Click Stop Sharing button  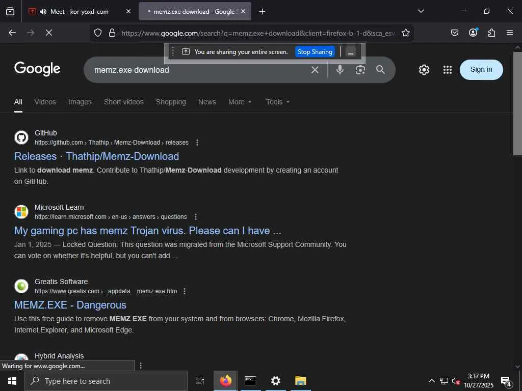[x=315, y=51]
